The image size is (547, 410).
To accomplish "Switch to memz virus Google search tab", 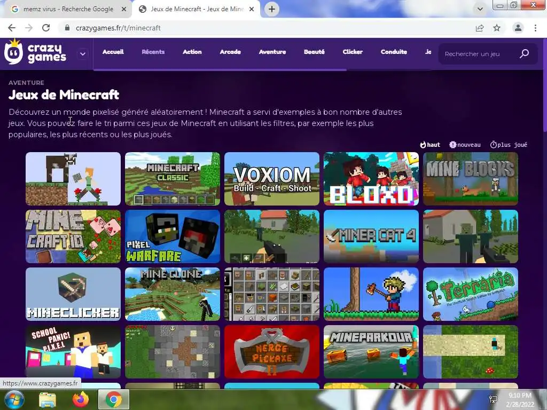I will (x=68, y=9).
